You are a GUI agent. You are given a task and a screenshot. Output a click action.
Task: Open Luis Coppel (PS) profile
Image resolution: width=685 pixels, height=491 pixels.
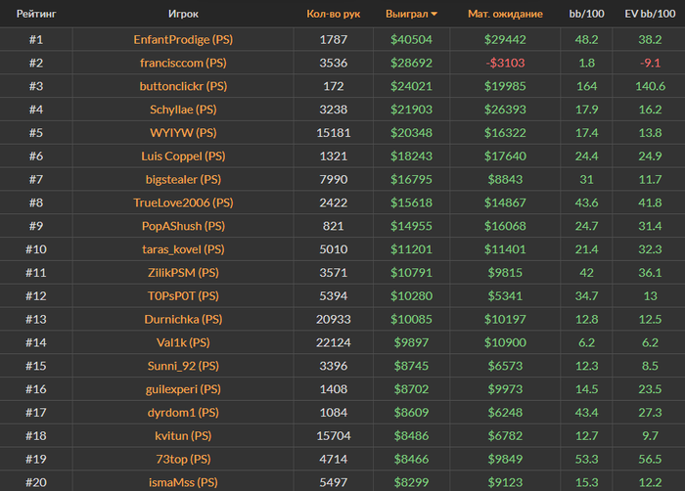point(183,156)
